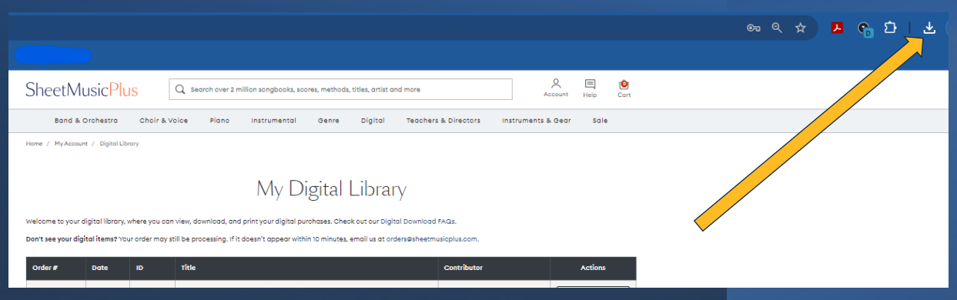Open the Teachers & Directors menu
The image size is (957, 300).
point(443,121)
